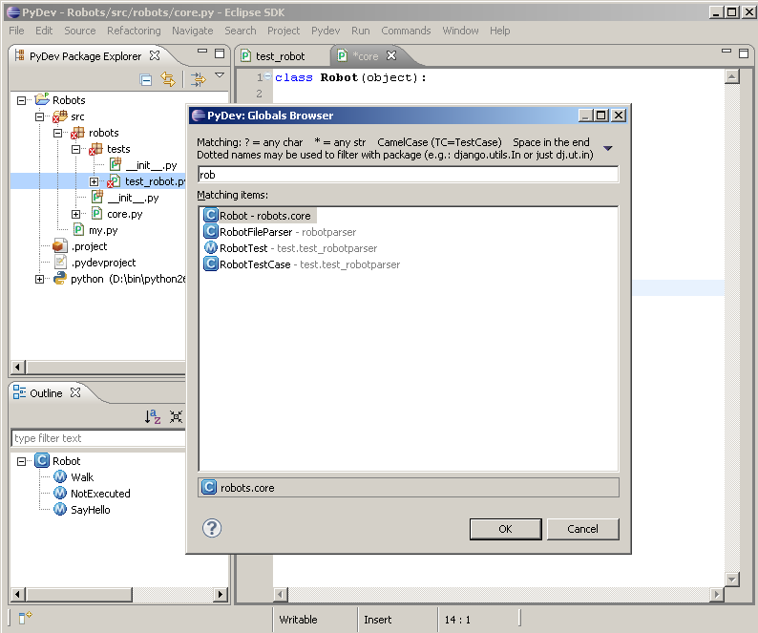Click Robot class icon in Outline
The width and height of the screenshot is (758, 633).
pyautogui.click(x=42, y=460)
